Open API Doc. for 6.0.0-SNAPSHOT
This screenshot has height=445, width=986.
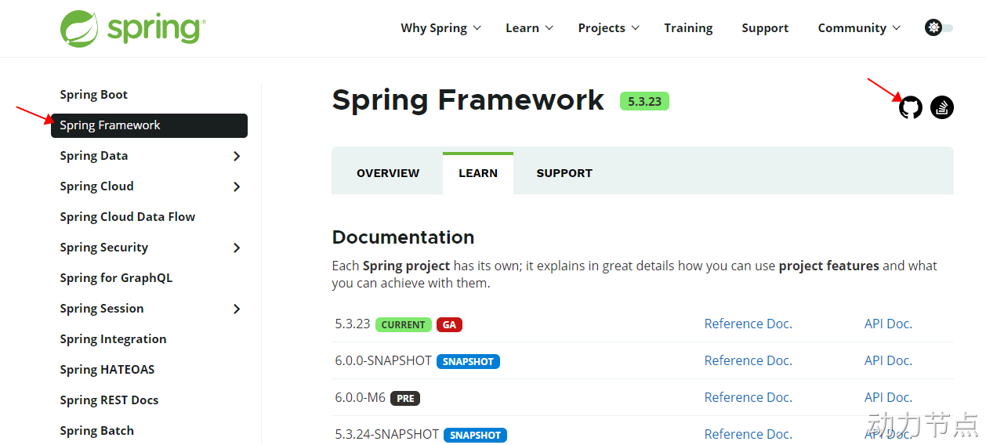point(888,360)
